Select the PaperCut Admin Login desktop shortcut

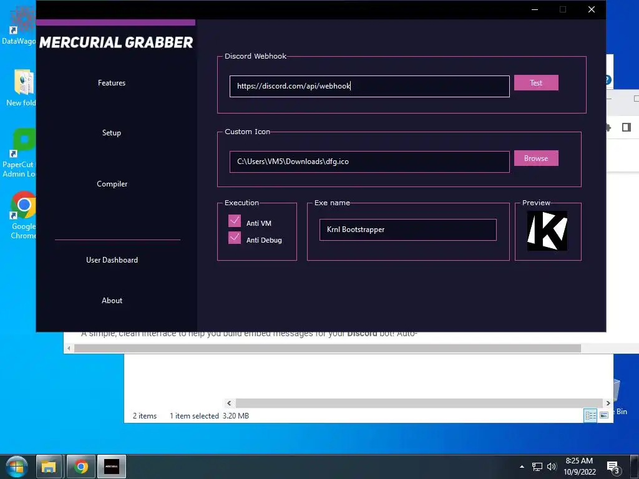(19, 153)
